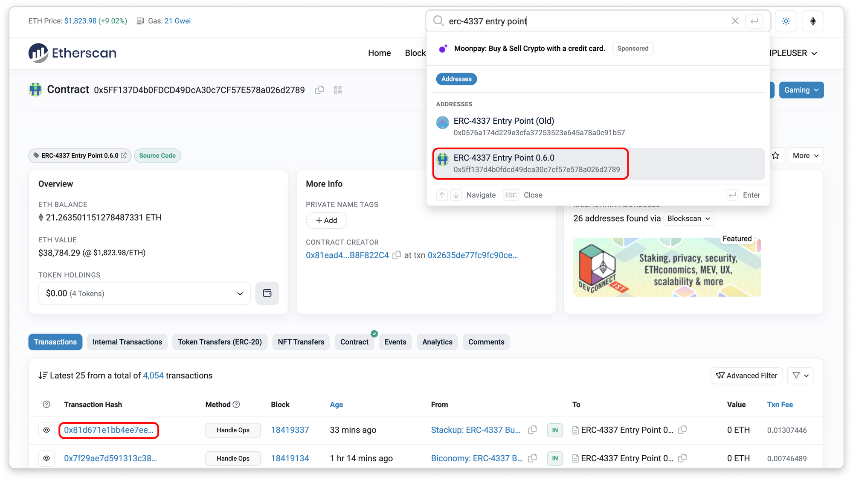Clear the search text with the X icon
853x480 pixels.
click(x=735, y=21)
